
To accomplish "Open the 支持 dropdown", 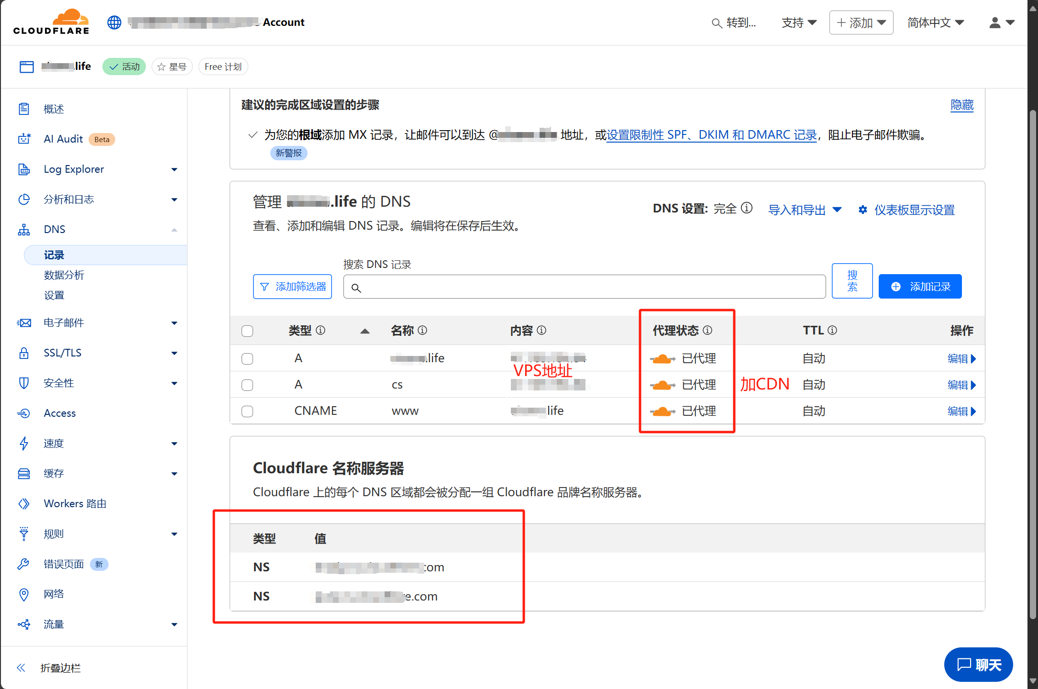I will [799, 22].
